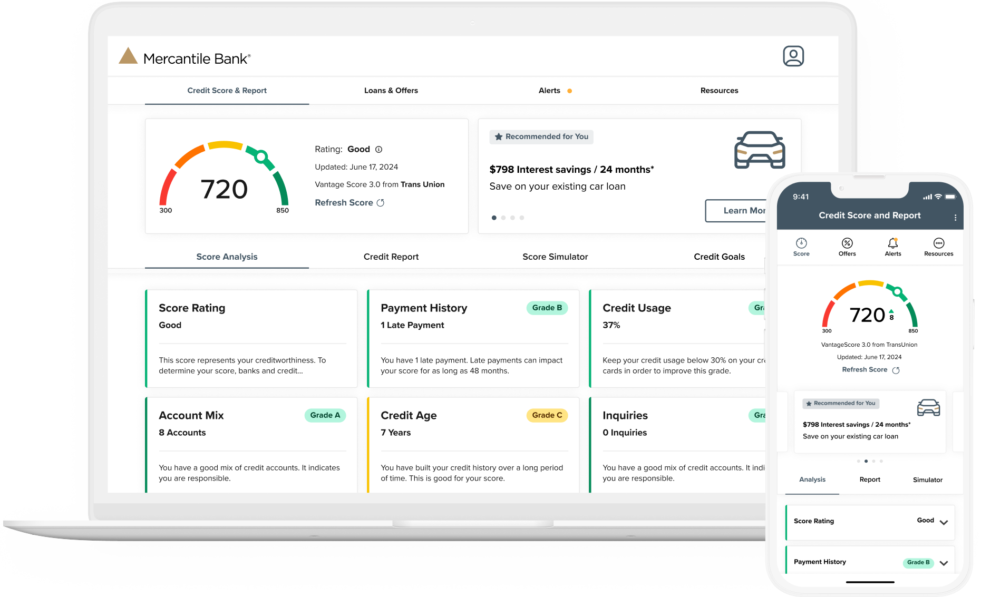Open the Resources tab on the desktop
The width and height of the screenshot is (981, 597).
point(719,91)
